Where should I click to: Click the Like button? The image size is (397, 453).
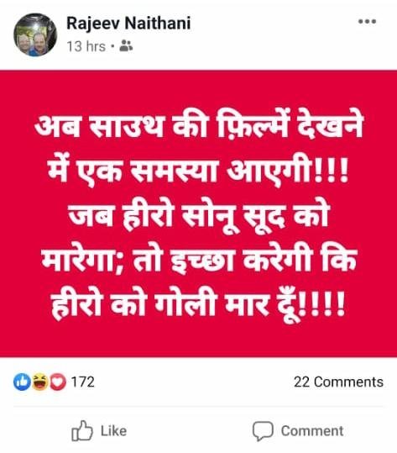pos(99,431)
